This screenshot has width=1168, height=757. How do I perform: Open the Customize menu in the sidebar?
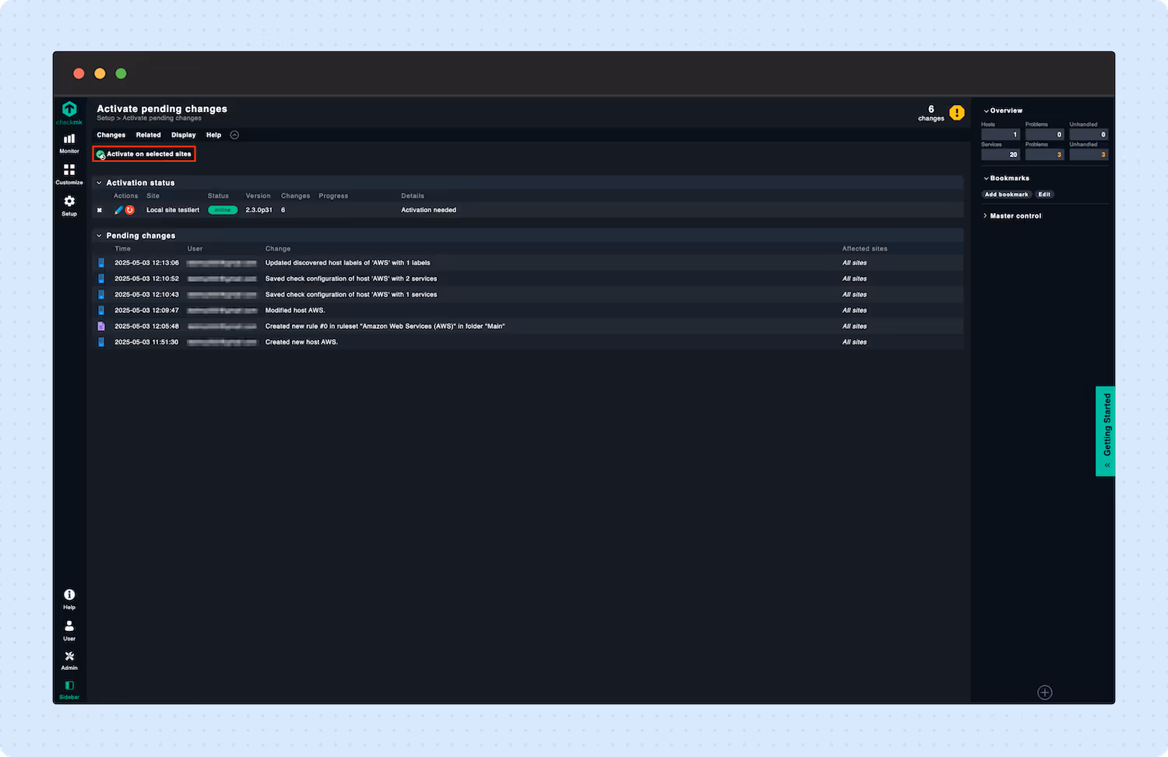pyautogui.click(x=69, y=174)
